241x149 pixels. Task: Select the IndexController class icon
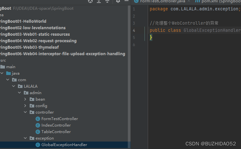[x=38, y=125]
